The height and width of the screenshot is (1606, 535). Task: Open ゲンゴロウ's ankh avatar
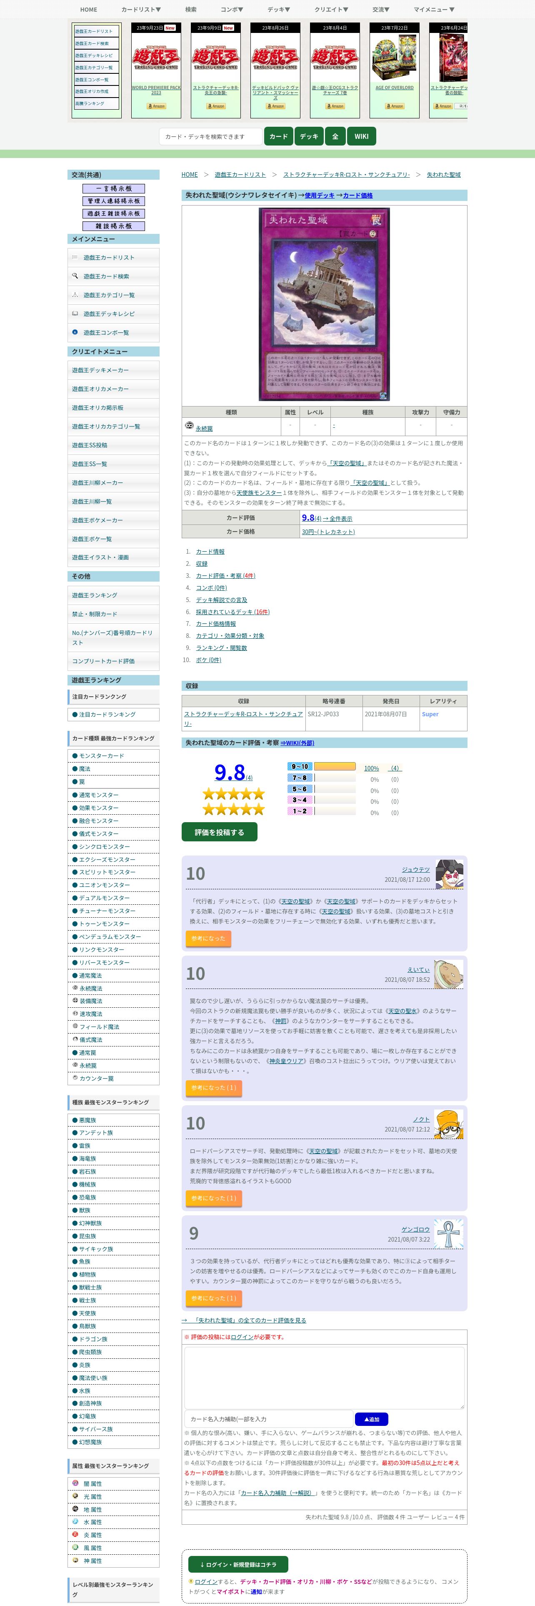click(x=449, y=1233)
